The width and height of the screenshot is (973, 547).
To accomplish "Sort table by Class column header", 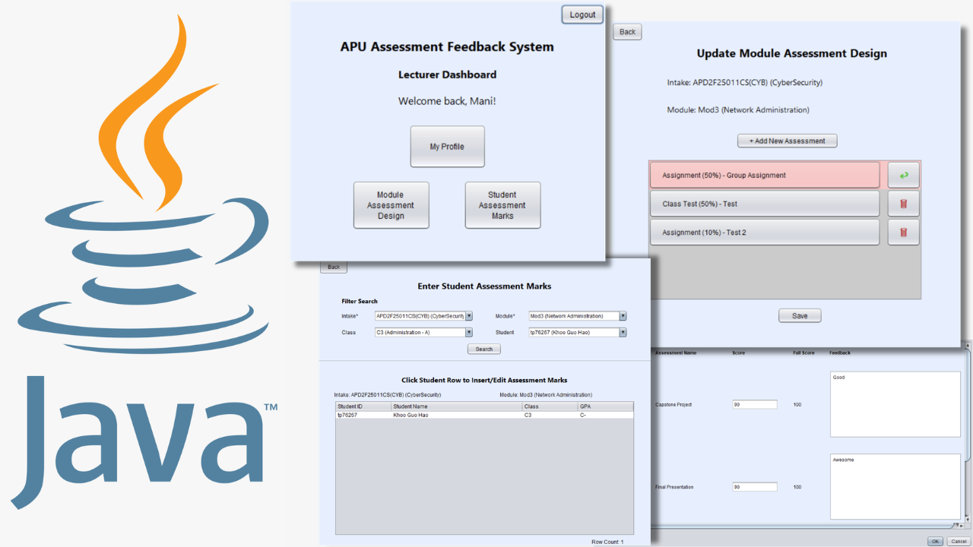I will click(550, 406).
